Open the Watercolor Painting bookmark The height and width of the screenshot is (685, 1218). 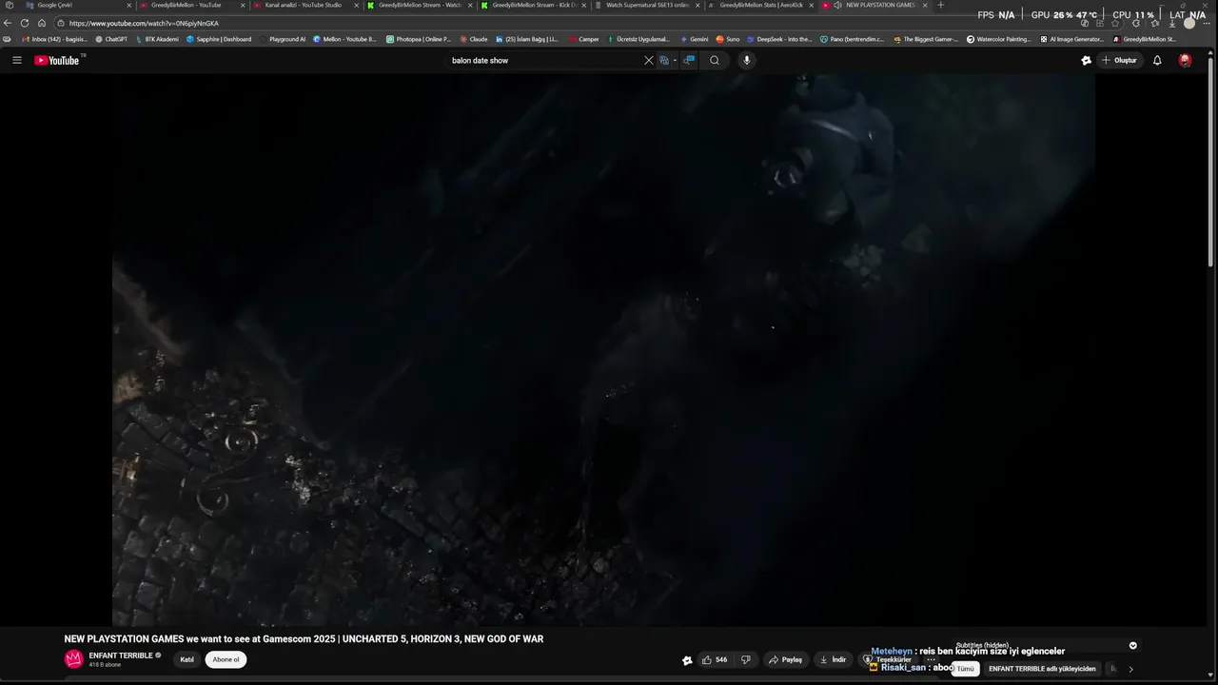tap(999, 39)
